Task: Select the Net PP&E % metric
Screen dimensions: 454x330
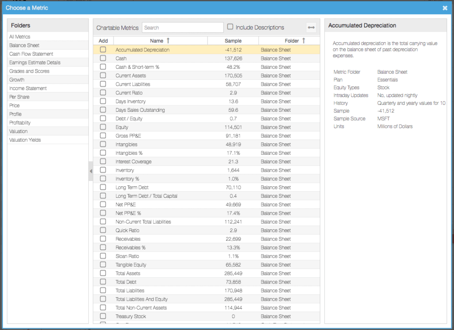Action: (x=207, y=213)
